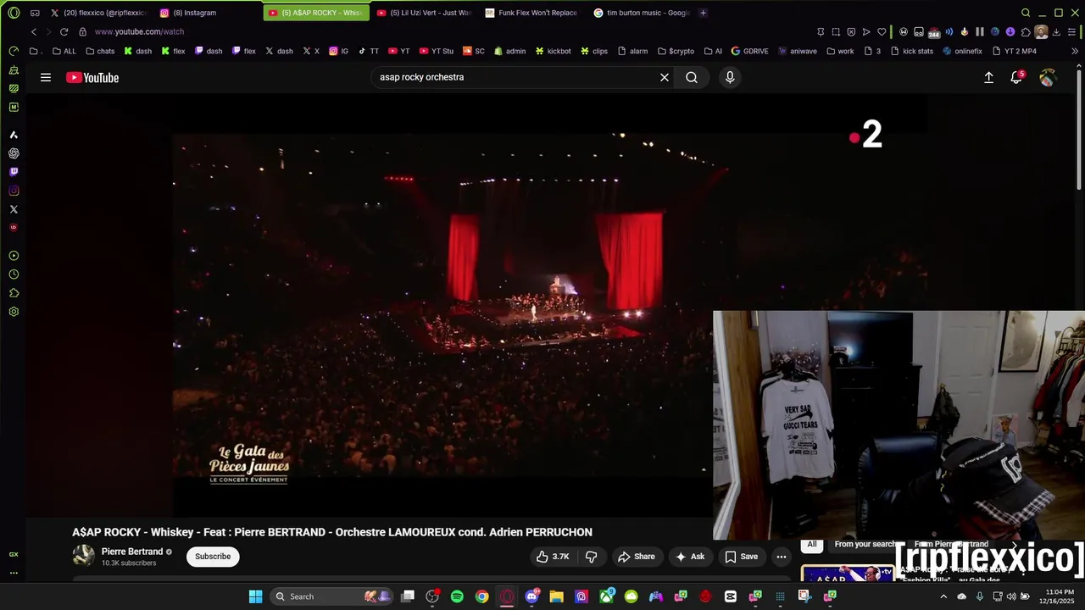
Task: Reload the page with the refresh icon
Action: pos(64,31)
